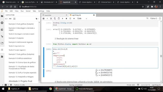Go to Exemplo 5: Subplots
This screenshot has height=92, width=163.
click(16, 38)
